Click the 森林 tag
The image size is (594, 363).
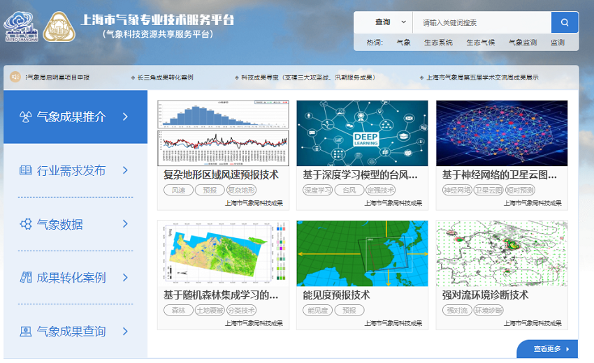(178, 311)
